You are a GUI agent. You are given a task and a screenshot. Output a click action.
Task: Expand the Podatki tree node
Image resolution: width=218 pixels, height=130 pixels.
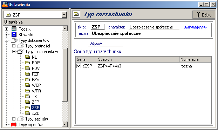6,29
